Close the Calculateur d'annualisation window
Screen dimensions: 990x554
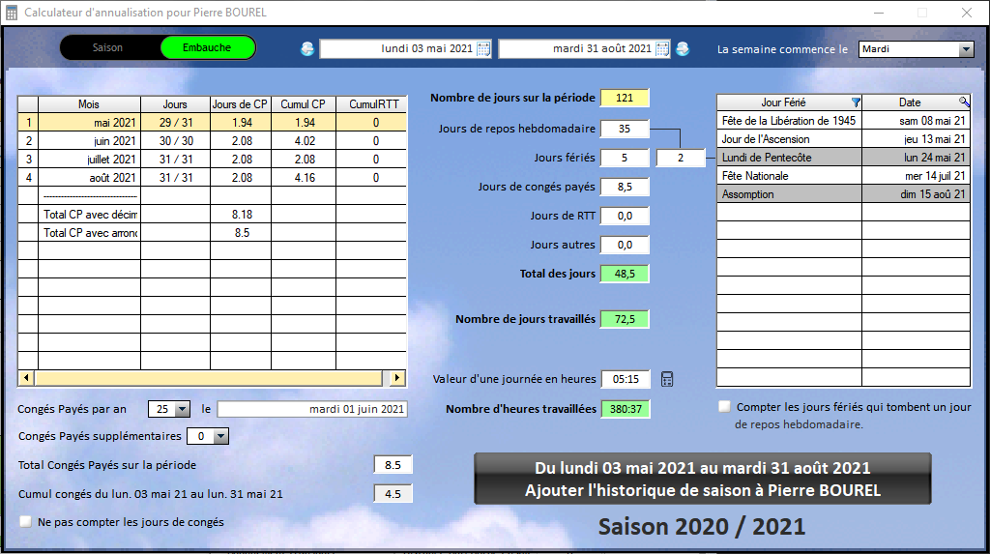(x=966, y=13)
